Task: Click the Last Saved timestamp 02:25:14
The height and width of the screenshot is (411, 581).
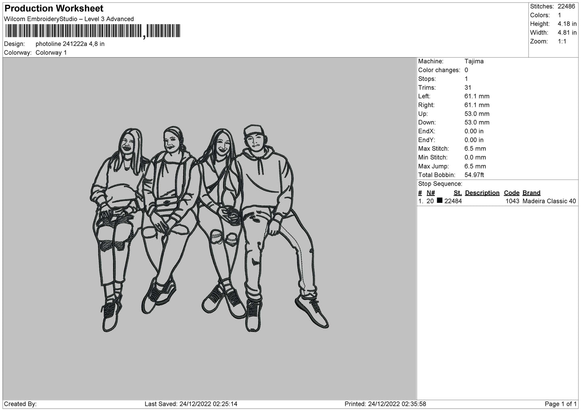Action: [x=226, y=404]
